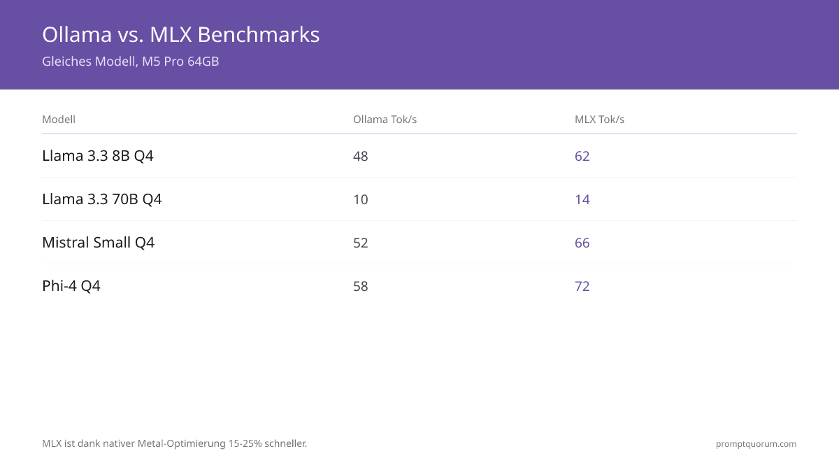Click the Llama 3.3 8B Q4 row label

point(98,156)
